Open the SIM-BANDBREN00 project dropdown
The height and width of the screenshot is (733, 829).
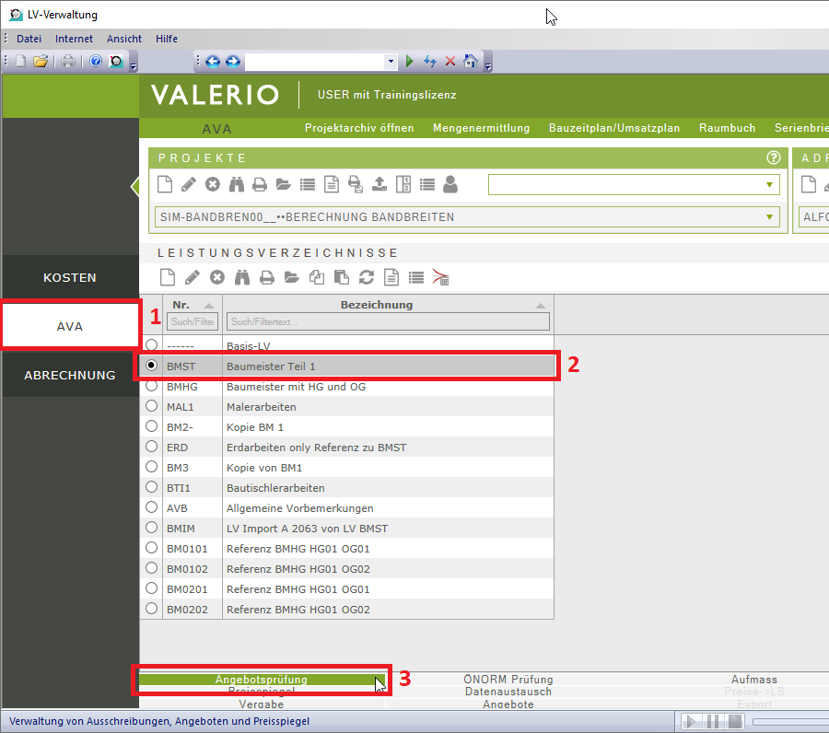(x=769, y=217)
